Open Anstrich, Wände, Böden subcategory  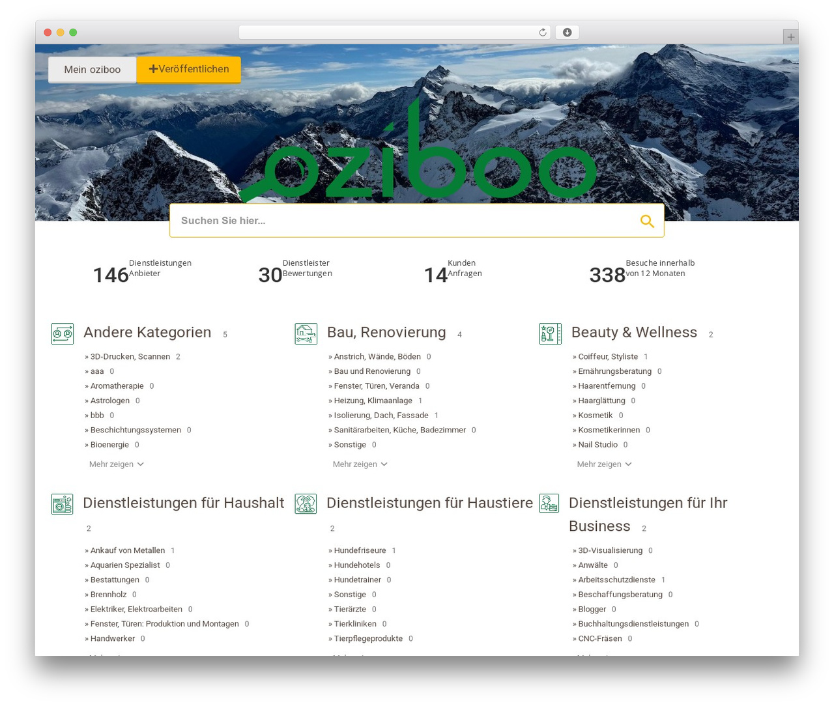(x=377, y=357)
